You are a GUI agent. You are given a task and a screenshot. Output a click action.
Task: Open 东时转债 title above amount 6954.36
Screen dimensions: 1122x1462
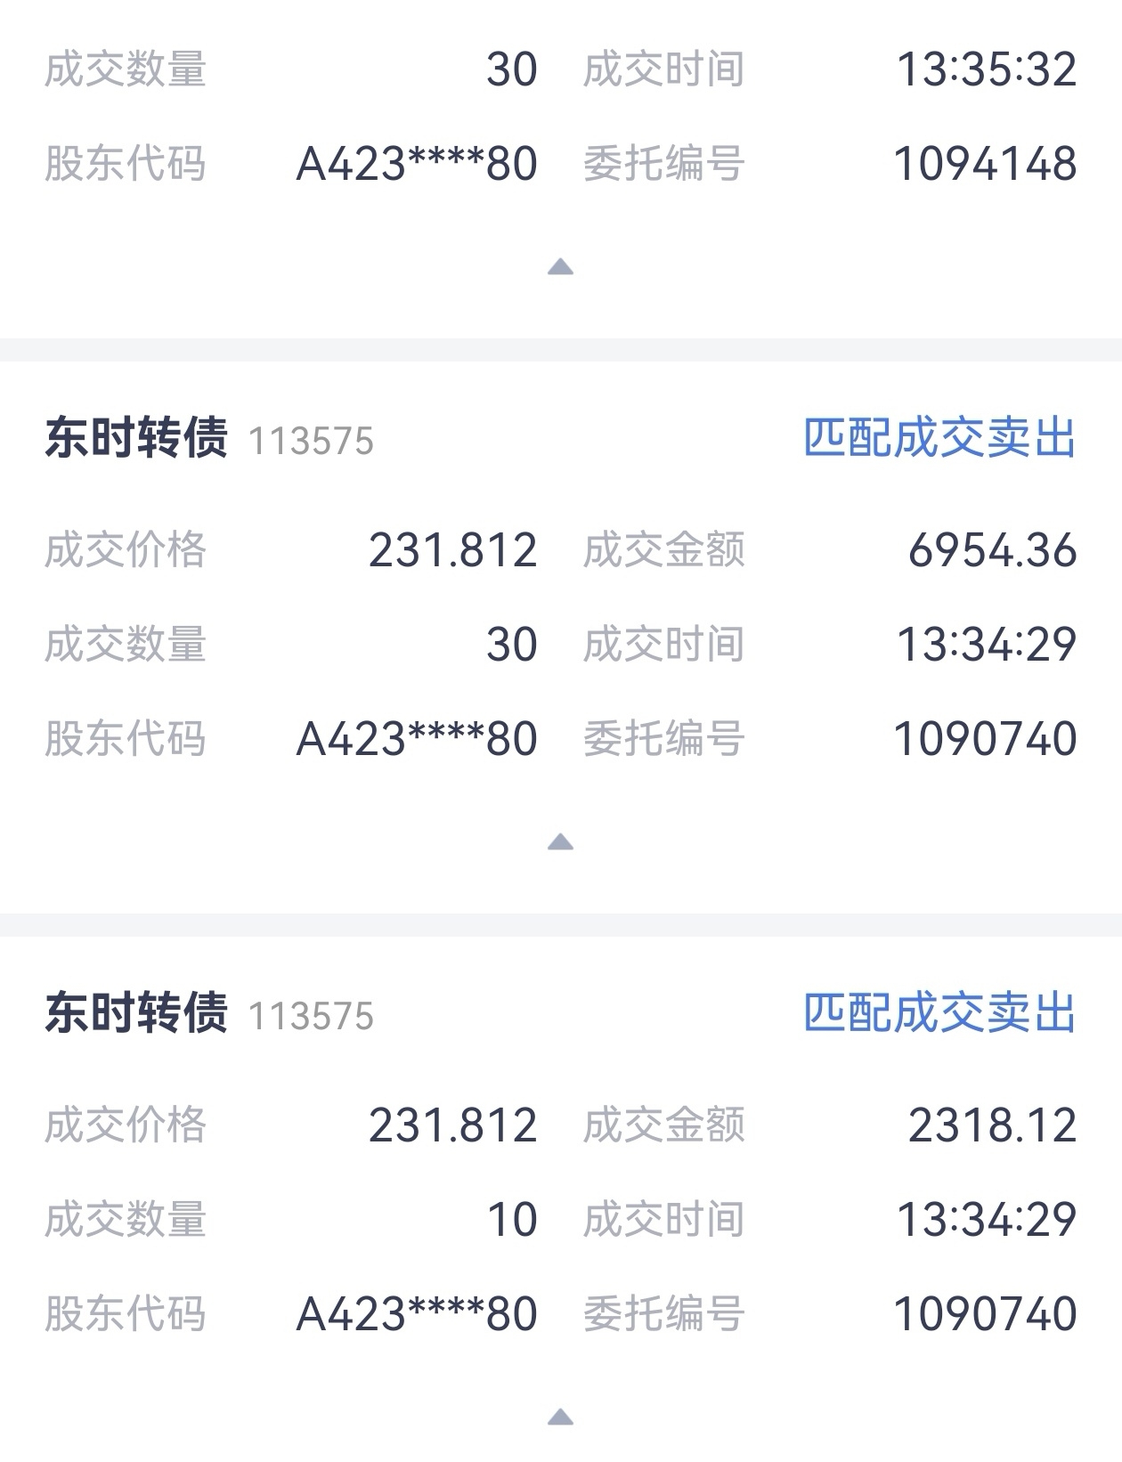[136, 438]
